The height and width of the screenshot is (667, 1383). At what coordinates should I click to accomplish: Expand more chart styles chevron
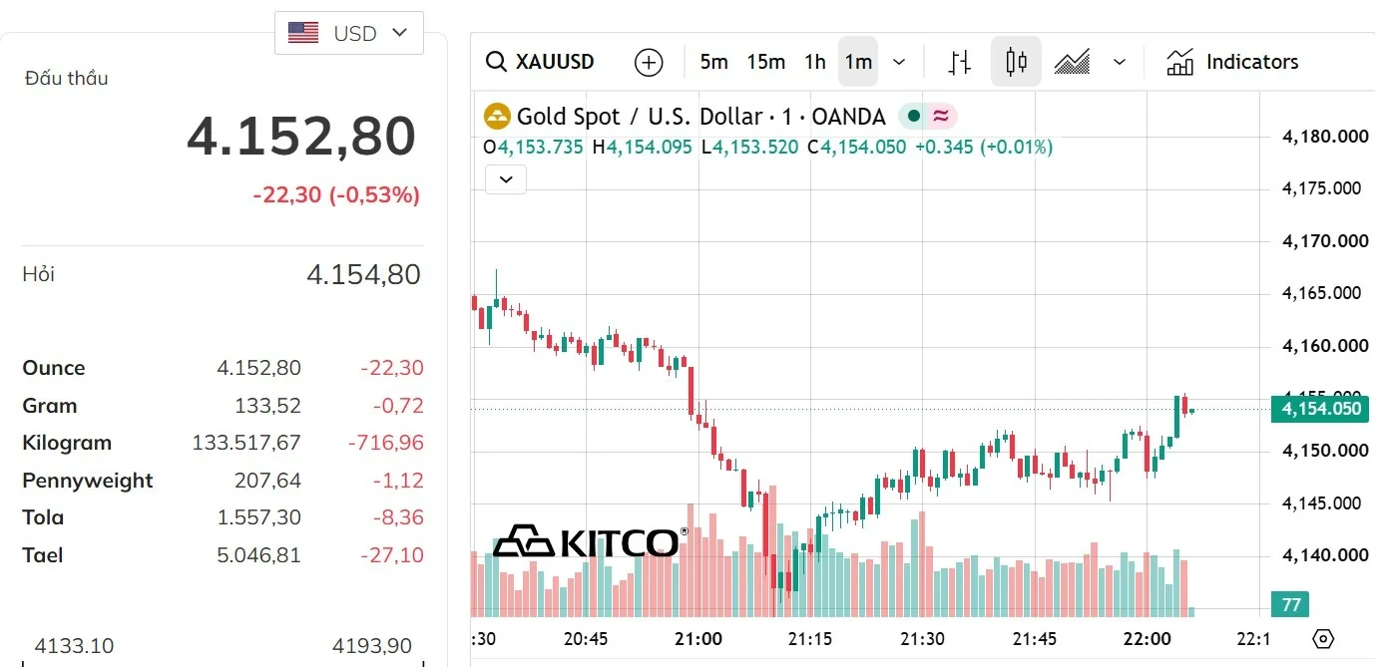tap(1120, 62)
